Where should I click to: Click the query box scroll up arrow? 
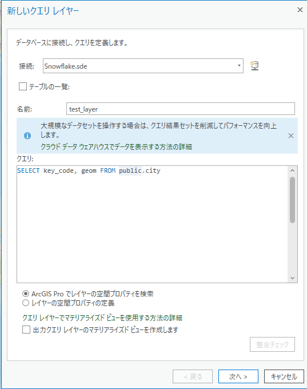(x=292, y=170)
